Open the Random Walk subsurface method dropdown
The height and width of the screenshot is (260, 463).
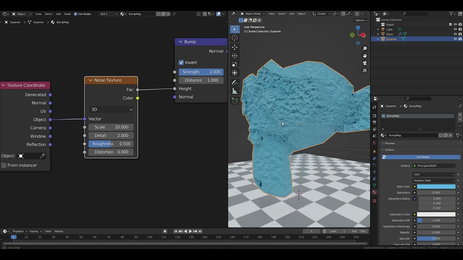pos(434,181)
